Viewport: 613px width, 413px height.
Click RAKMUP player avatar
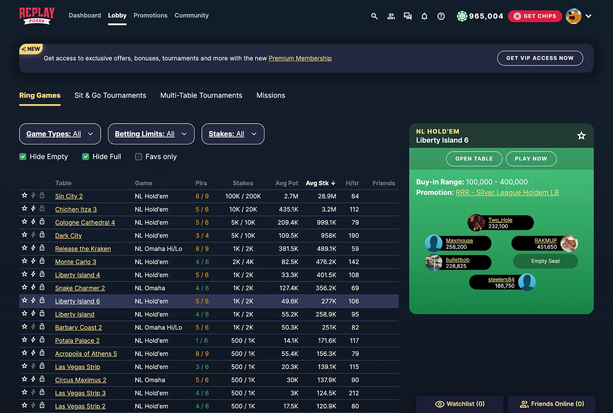point(569,243)
